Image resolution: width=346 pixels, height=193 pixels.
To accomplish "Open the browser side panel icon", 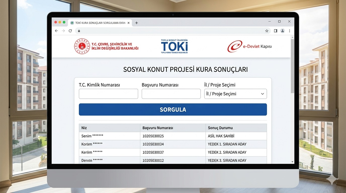I will [276, 31].
